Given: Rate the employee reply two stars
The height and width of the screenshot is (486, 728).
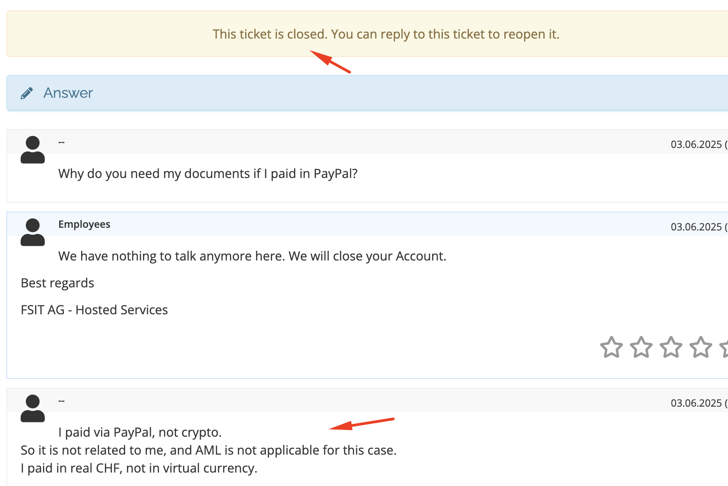Looking at the screenshot, I should (x=641, y=347).
